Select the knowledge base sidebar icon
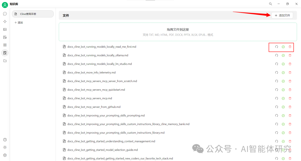The height and width of the screenshot is (161, 301). pos(5,53)
